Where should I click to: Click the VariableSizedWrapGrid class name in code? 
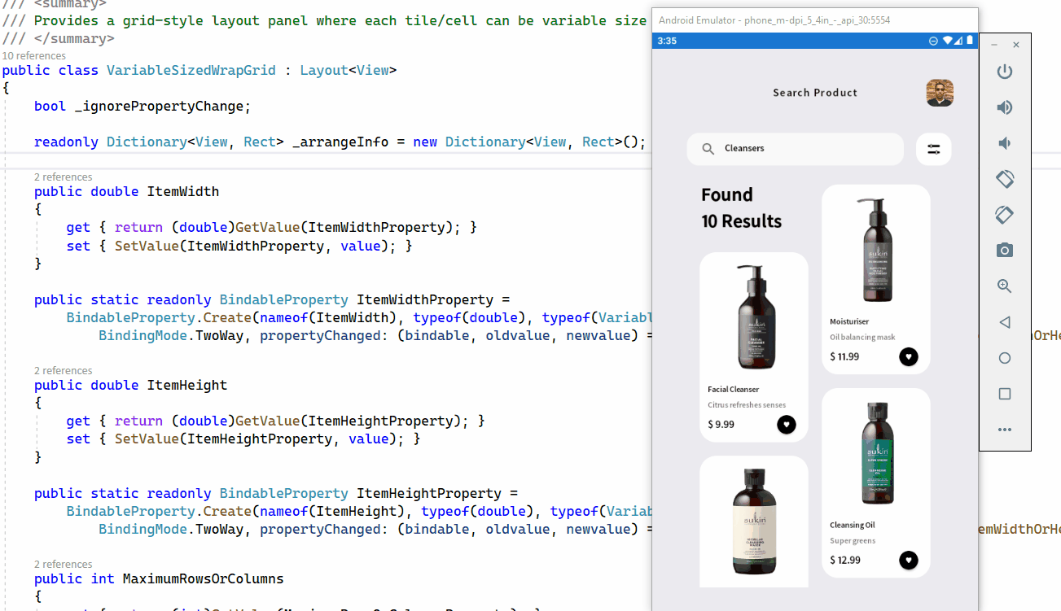point(191,70)
